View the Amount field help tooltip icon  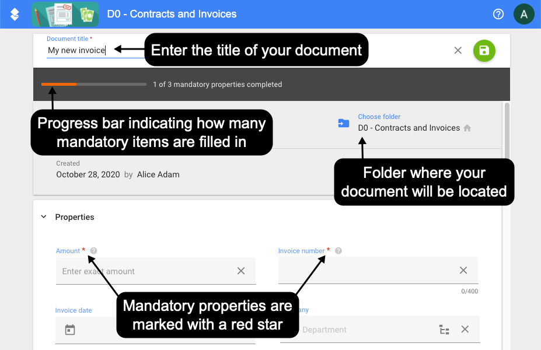[x=93, y=250]
